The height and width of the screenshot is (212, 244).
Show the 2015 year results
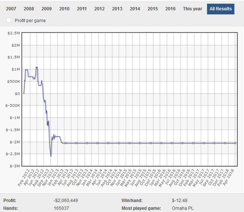click(153, 9)
